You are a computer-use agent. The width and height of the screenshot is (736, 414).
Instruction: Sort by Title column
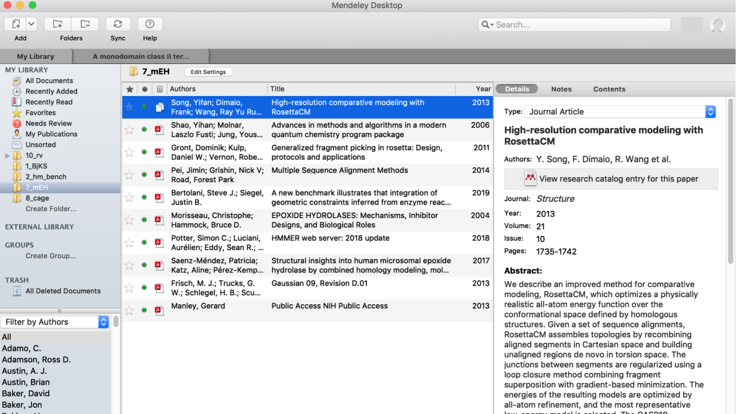coord(362,89)
